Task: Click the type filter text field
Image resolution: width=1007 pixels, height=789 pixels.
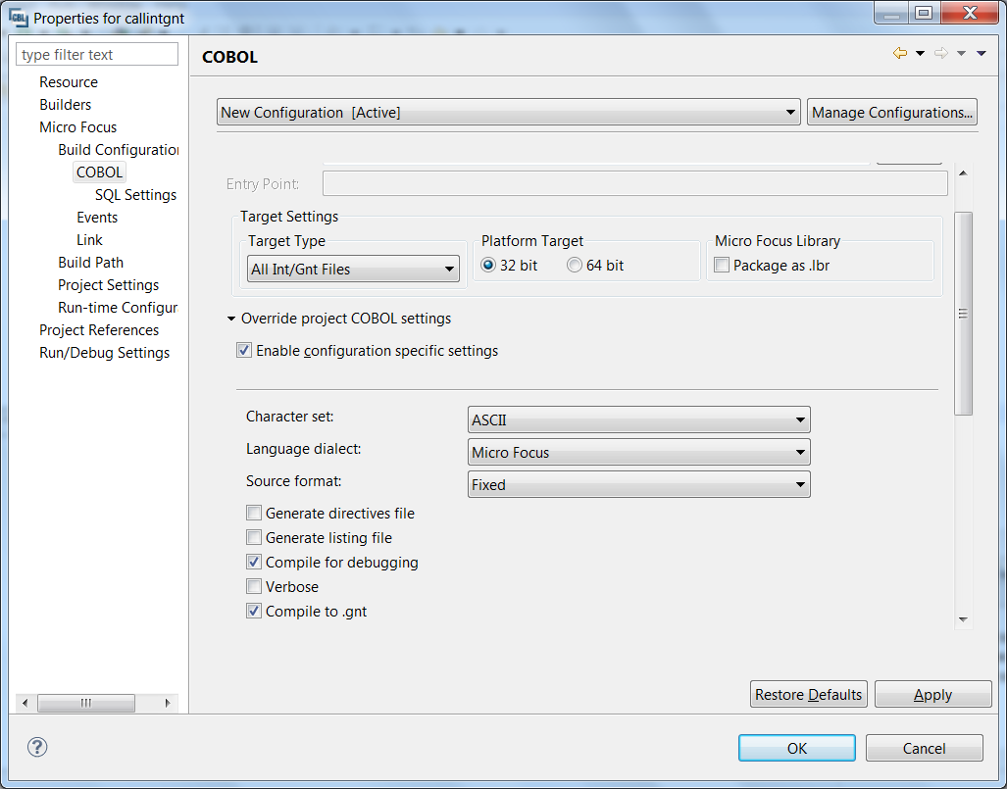Action: (98, 55)
